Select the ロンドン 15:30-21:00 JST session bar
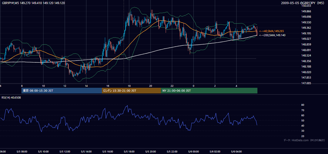The image size is (328, 154). (x=131, y=91)
